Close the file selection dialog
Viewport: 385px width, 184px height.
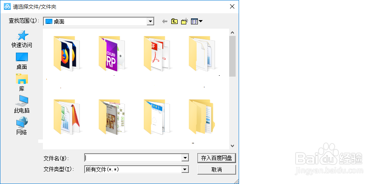tap(232, 6)
